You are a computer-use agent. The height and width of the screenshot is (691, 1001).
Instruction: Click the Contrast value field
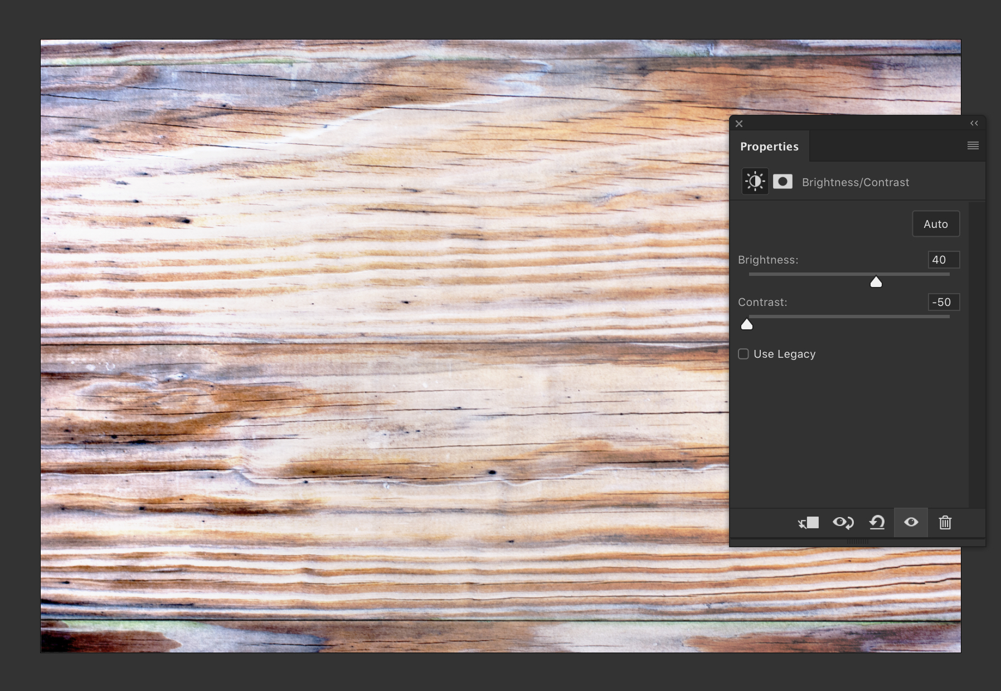(944, 302)
